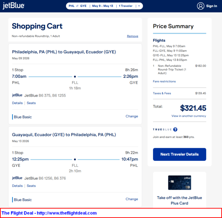Open the 1 Traveler selector

(126, 6)
